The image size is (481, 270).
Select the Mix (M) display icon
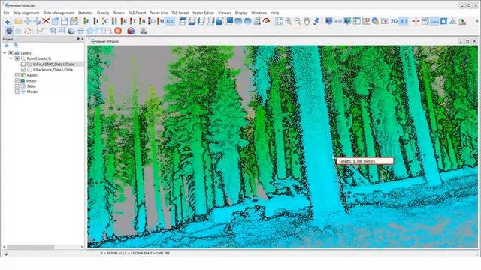[161, 21]
